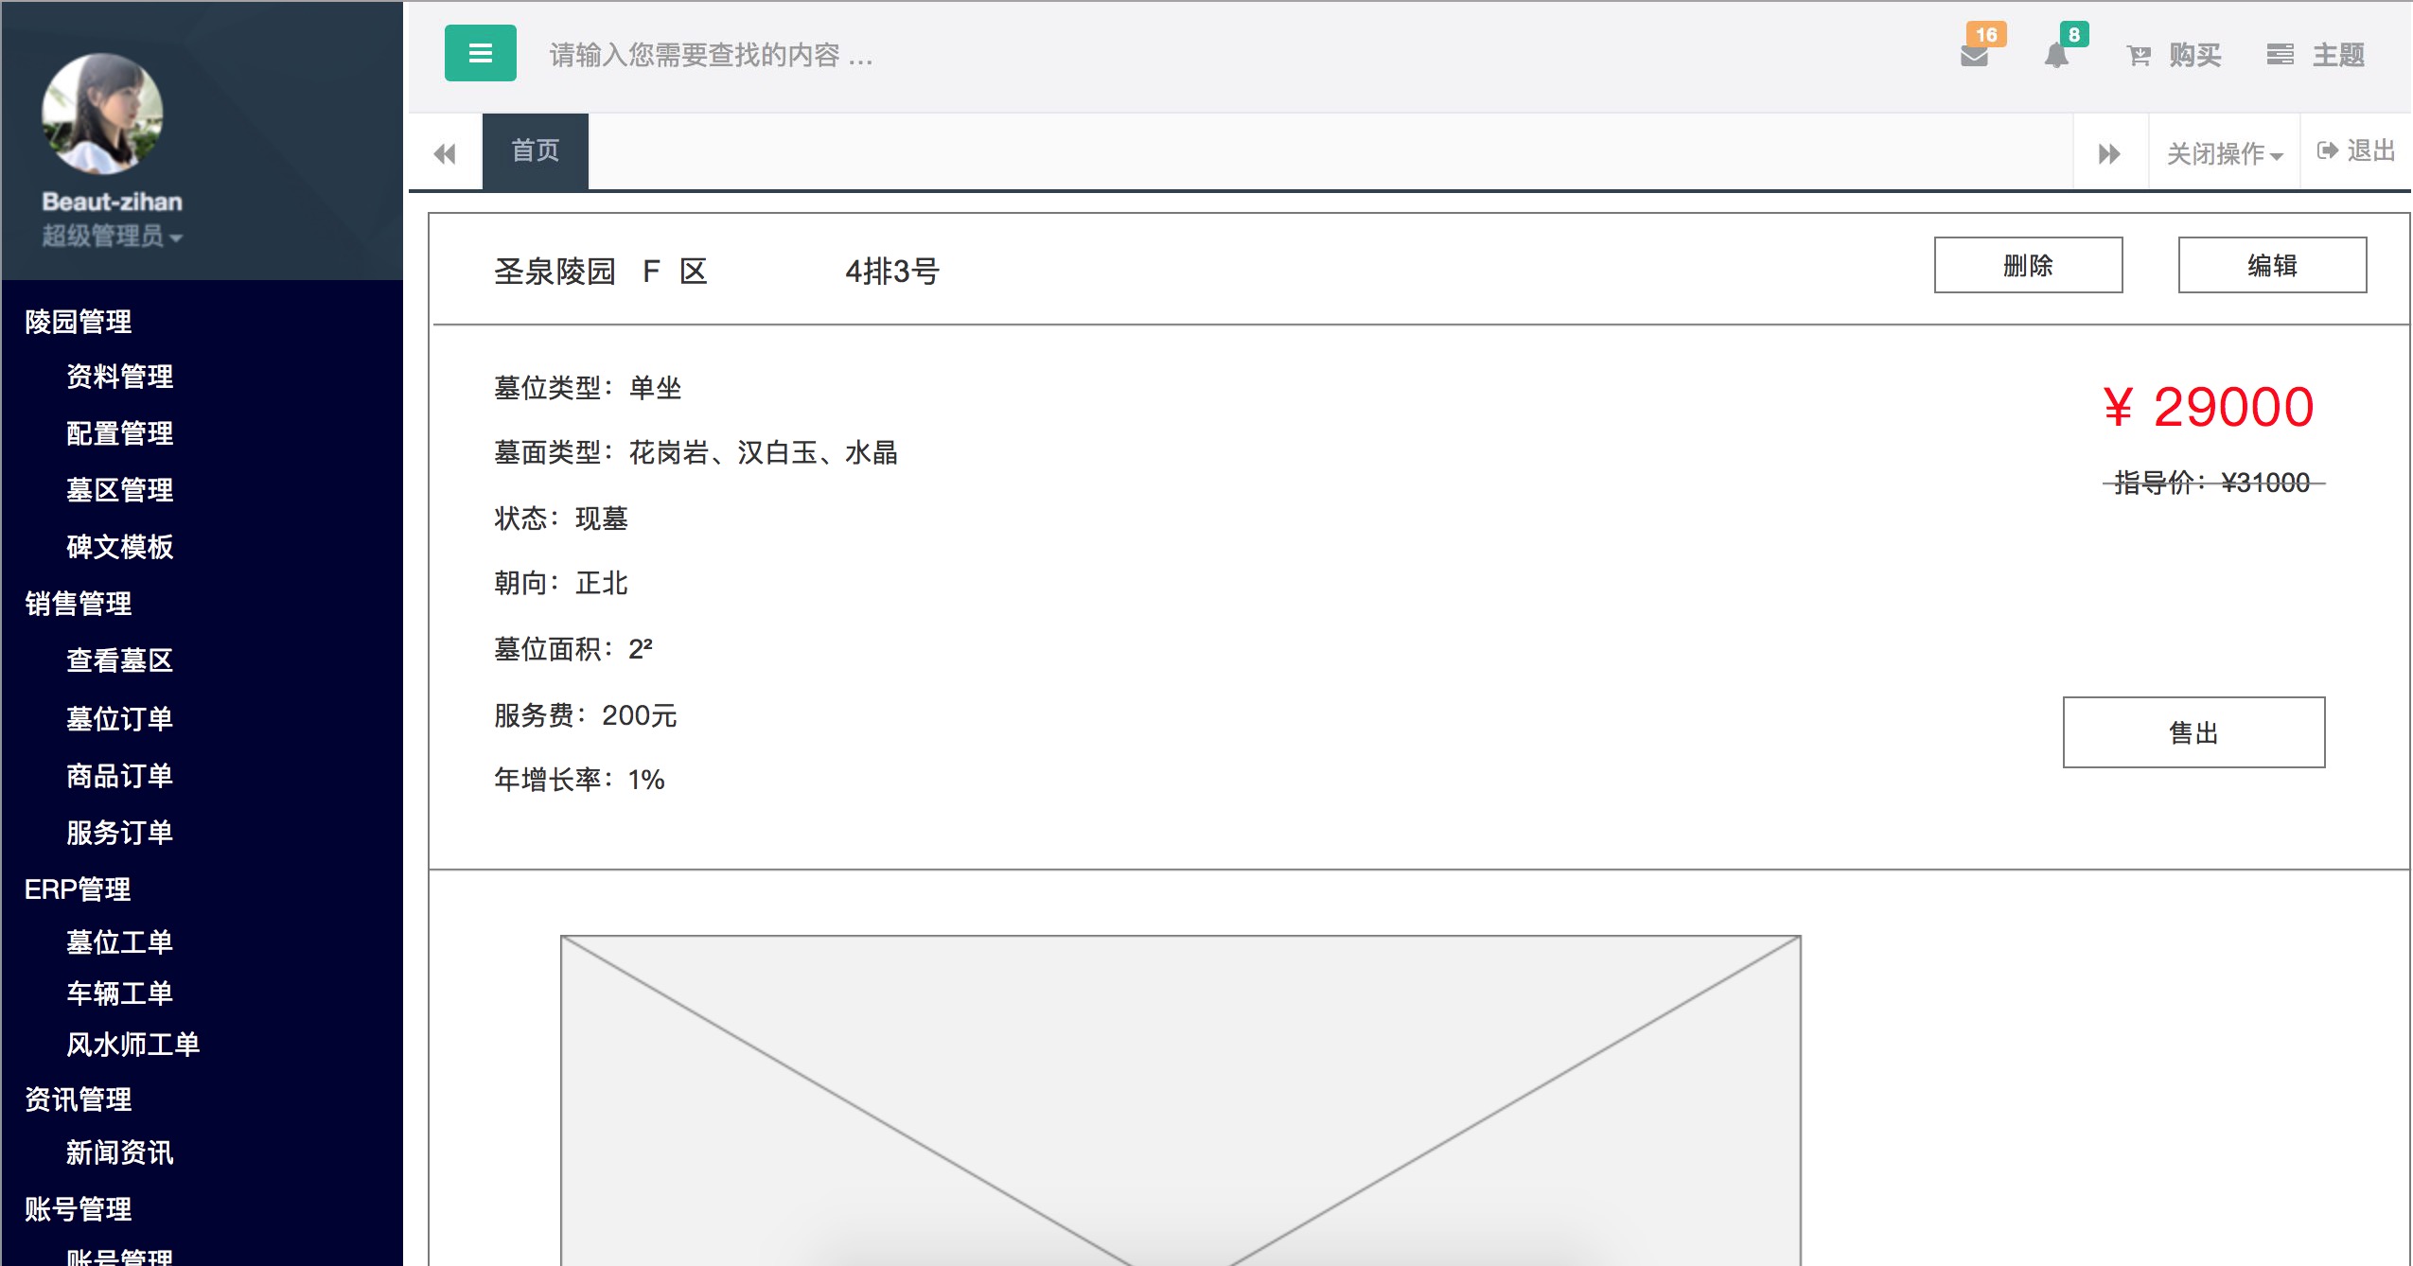Open 墓位订单 in the sidebar
The height and width of the screenshot is (1266, 2413).
(x=119, y=719)
